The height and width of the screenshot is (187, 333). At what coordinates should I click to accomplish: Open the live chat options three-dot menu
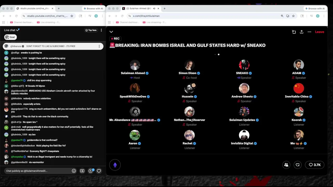(x=101, y=30)
